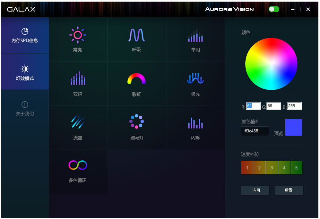Select the 单闪 single flash effect
The width and height of the screenshot is (320, 219).
pyautogui.click(x=195, y=36)
